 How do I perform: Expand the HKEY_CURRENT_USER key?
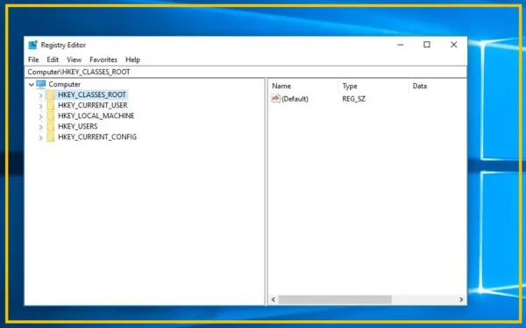(x=40, y=106)
